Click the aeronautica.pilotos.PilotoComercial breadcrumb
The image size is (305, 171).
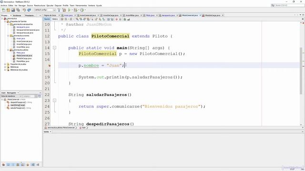(61, 128)
